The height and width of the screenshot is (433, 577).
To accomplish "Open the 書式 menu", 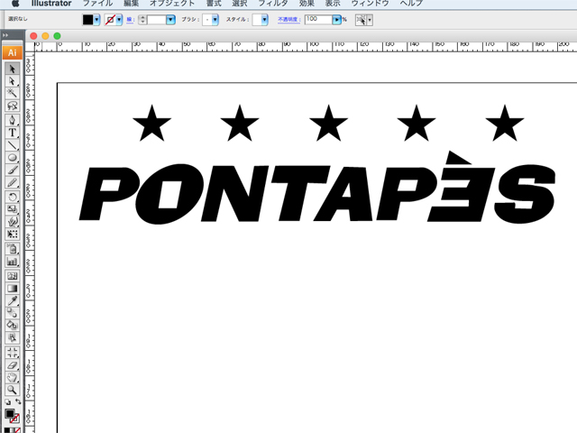I will coord(214,4).
